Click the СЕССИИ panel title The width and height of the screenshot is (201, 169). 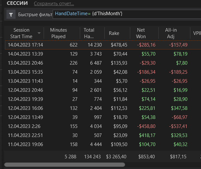point(17,3)
